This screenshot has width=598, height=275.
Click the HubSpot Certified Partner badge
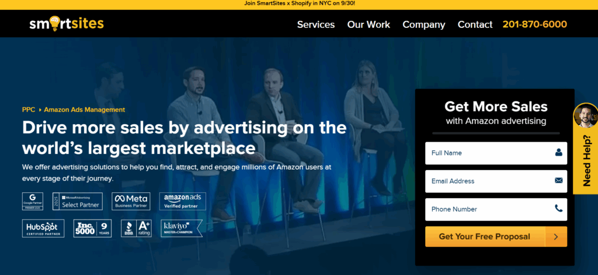[43, 228]
